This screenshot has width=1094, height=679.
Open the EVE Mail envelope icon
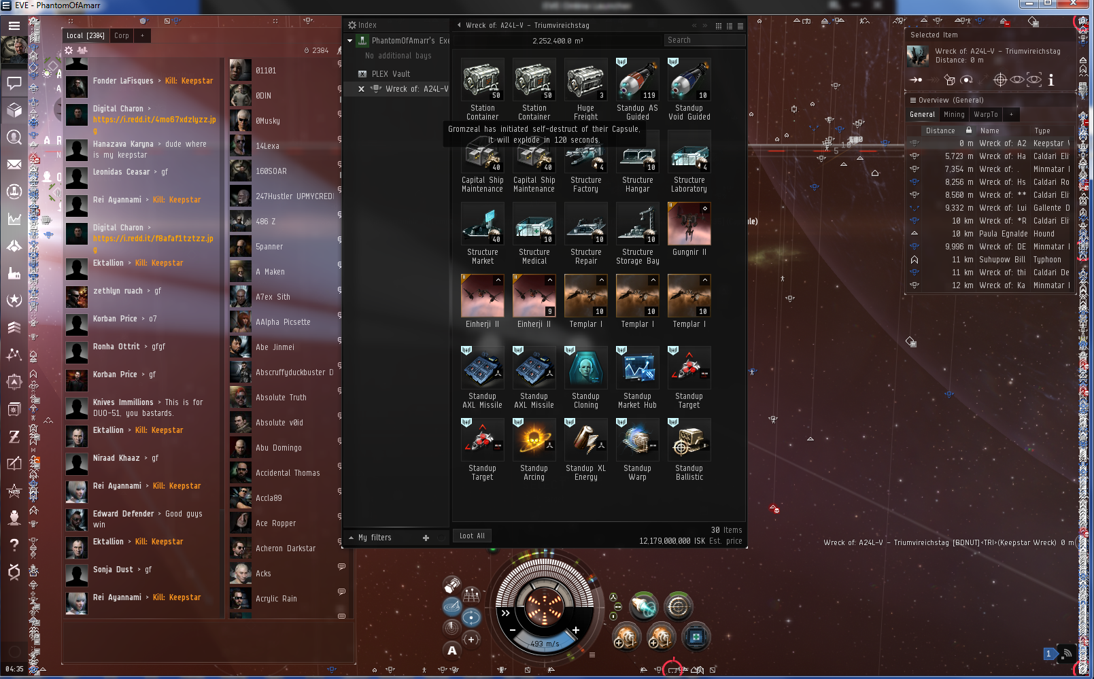(14, 164)
